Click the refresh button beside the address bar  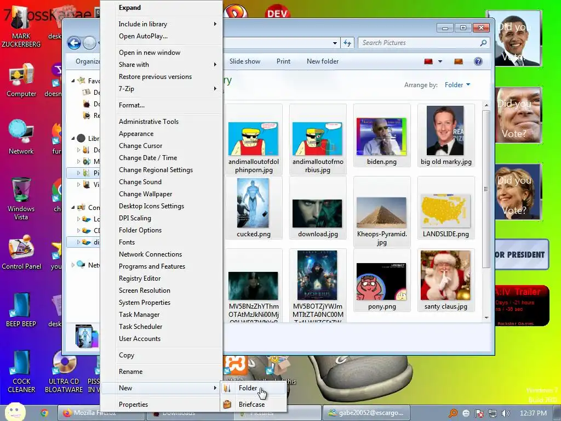coord(347,43)
